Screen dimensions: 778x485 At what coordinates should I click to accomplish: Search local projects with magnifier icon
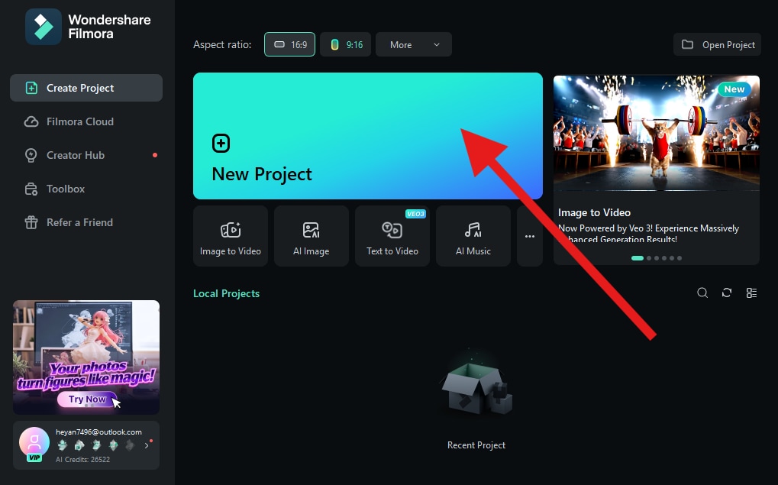pyautogui.click(x=702, y=293)
